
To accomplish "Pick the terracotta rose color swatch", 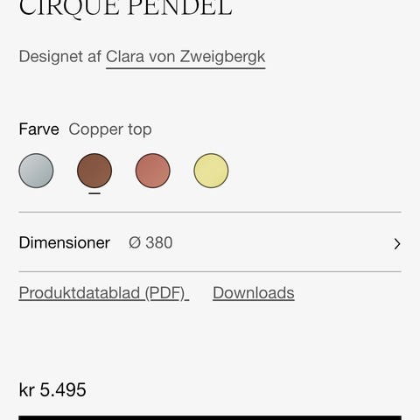I will 153,171.
